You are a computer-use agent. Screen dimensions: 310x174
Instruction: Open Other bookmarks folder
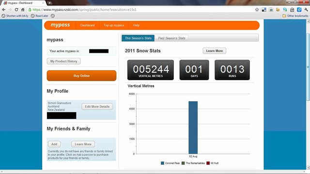point(295,16)
